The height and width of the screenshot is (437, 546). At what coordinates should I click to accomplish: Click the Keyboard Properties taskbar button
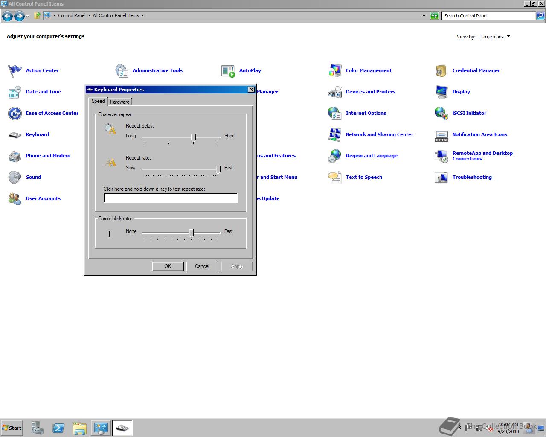[122, 428]
